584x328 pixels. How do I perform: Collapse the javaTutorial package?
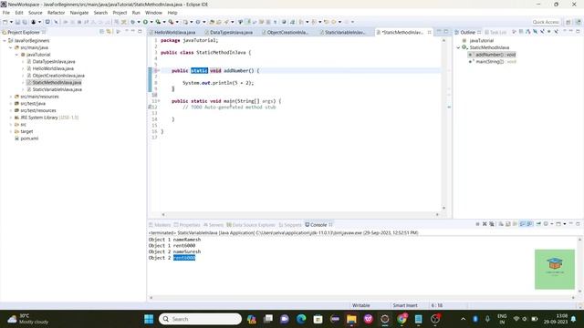(16, 55)
